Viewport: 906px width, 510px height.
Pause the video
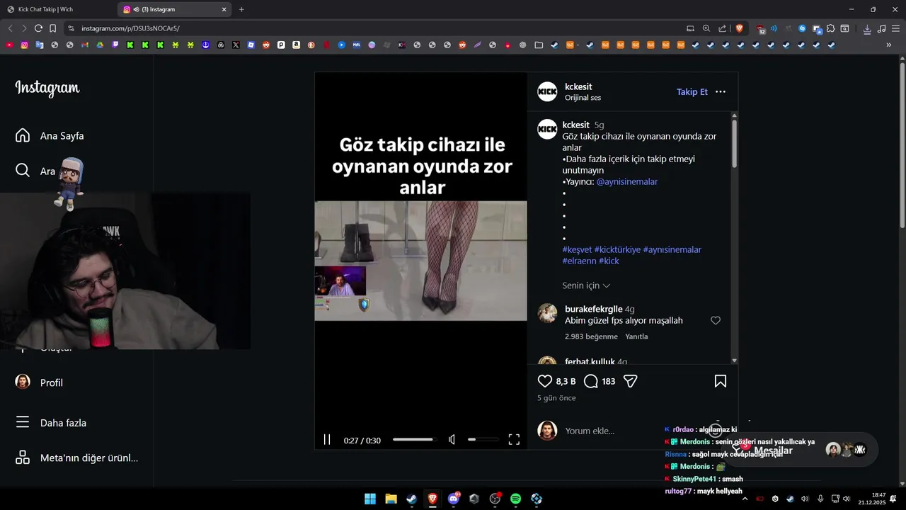point(327,440)
